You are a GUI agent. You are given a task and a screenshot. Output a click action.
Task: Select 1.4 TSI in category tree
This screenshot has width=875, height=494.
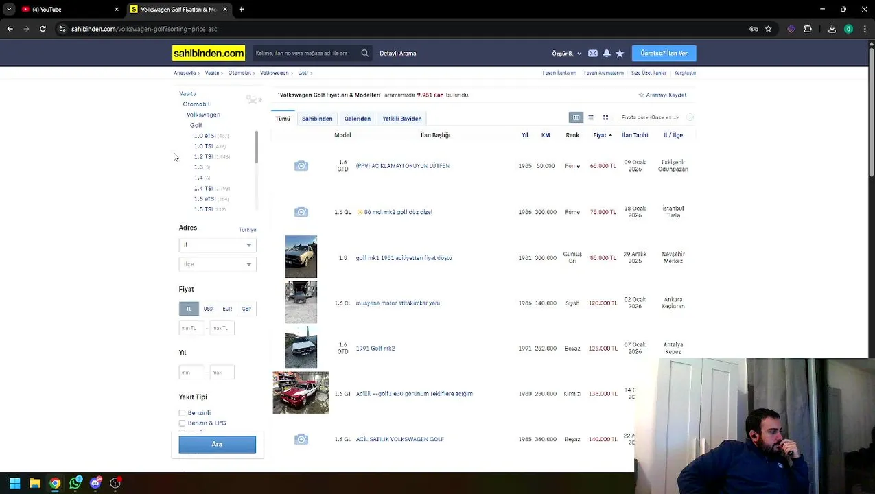coord(203,189)
